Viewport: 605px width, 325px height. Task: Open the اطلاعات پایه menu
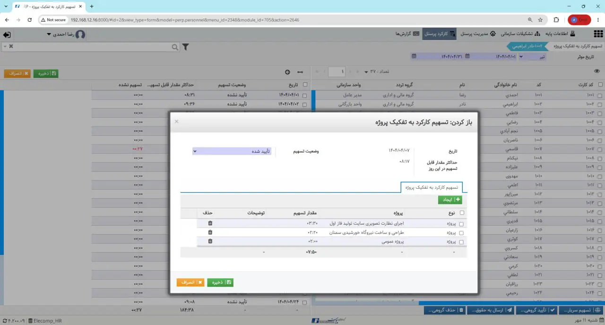point(561,34)
